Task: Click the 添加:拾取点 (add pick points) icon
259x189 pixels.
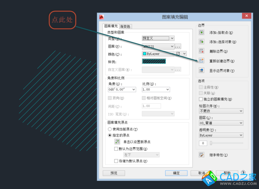Action: point(201,33)
